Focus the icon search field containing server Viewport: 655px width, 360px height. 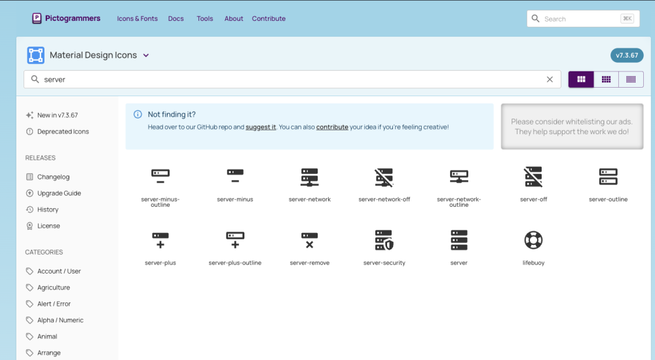[292, 79]
